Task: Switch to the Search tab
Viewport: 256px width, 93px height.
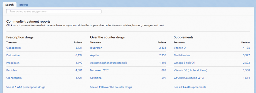Action: point(9,5)
